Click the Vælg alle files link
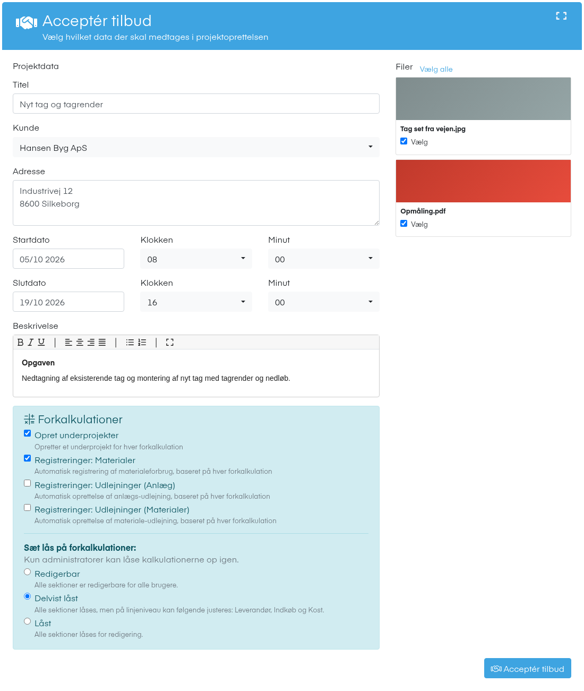The width and height of the screenshot is (584, 691). coord(436,69)
